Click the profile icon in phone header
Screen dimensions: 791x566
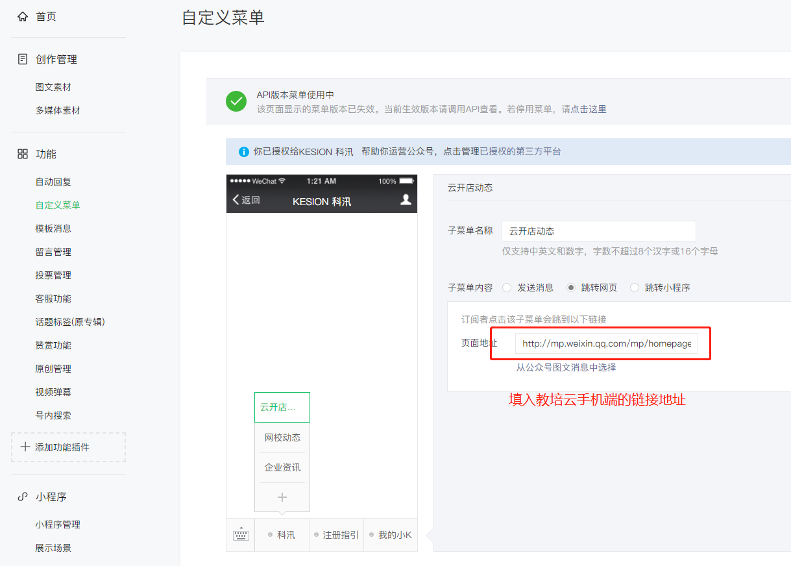point(406,200)
